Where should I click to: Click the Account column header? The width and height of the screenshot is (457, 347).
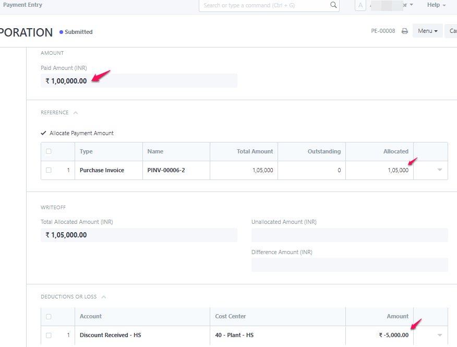point(142,316)
